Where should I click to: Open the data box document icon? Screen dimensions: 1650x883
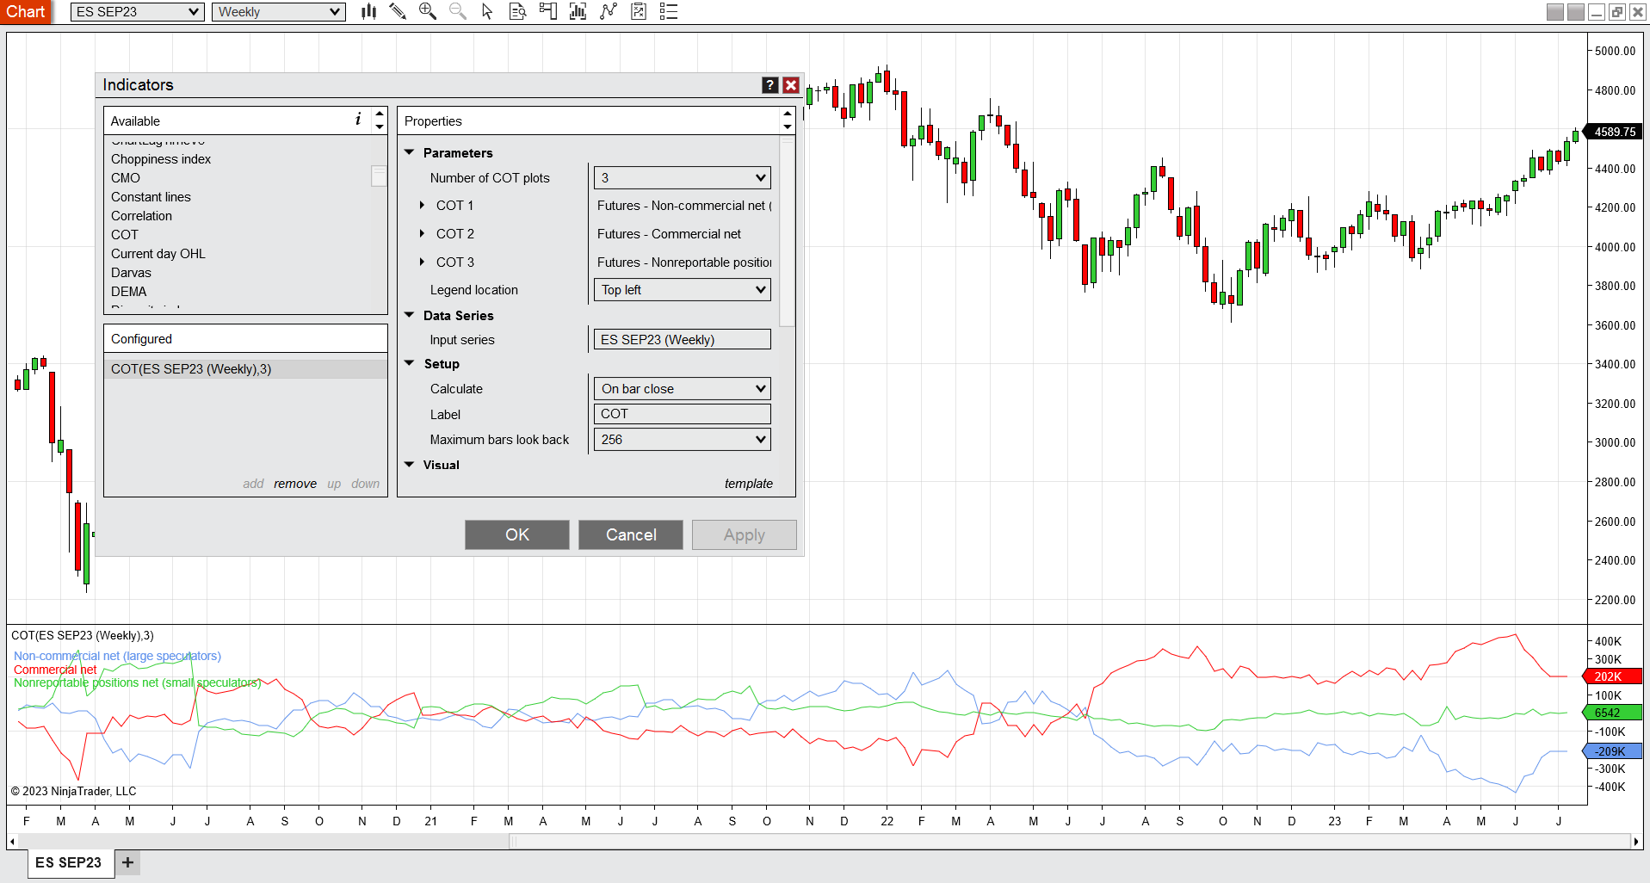coord(517,11)
